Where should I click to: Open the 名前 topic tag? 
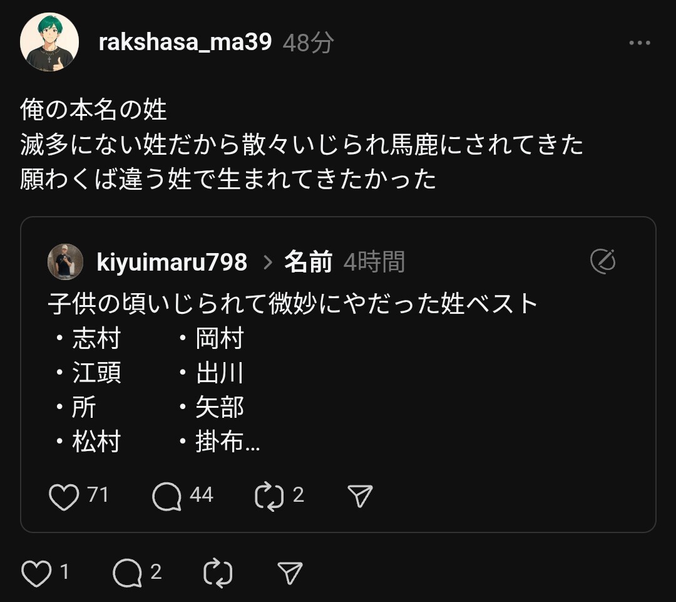coord(308,262)
